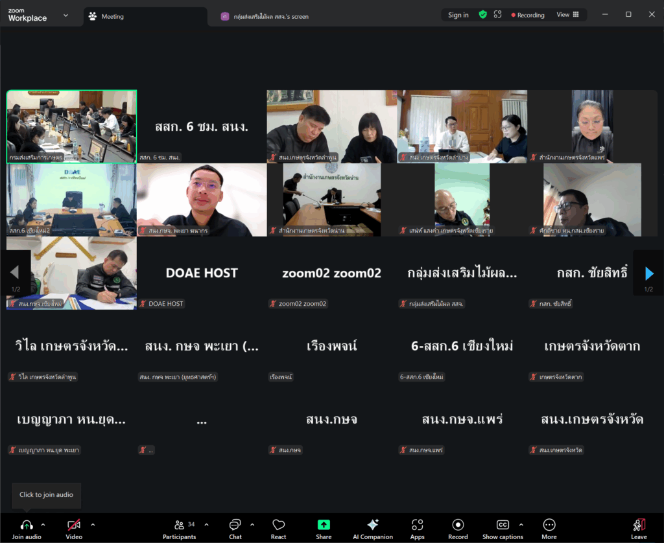Go to next gallery page arrow
664x543 pixels.
click(x=649, y=273)
